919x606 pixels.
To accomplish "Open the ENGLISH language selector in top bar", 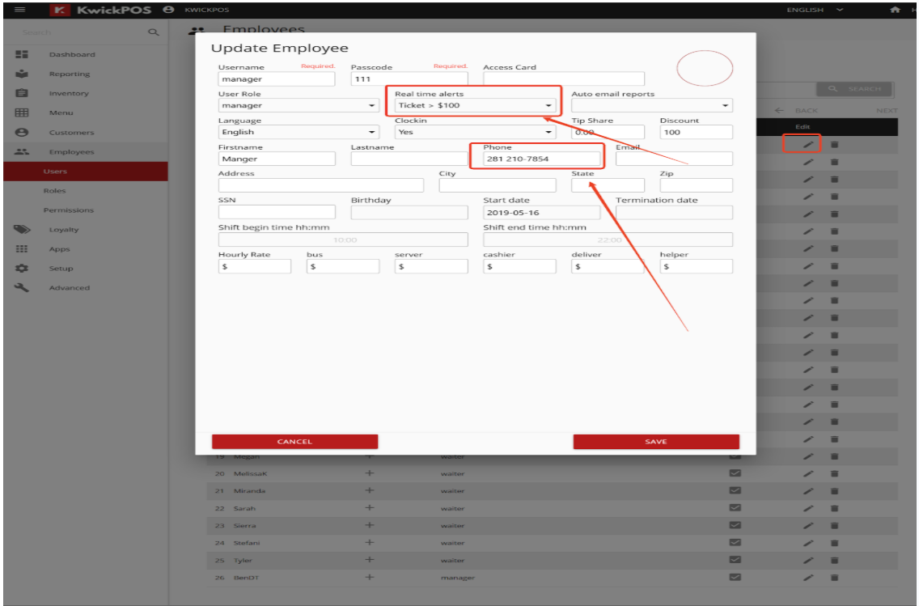I will (x=815, y=10).
